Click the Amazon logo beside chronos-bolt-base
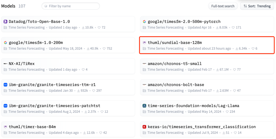The image size is (276, 139). tap(144, 85)
